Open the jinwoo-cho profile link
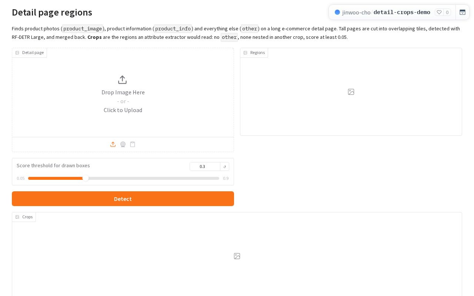This screenshot has height=296, width=474. pos(356,12)
